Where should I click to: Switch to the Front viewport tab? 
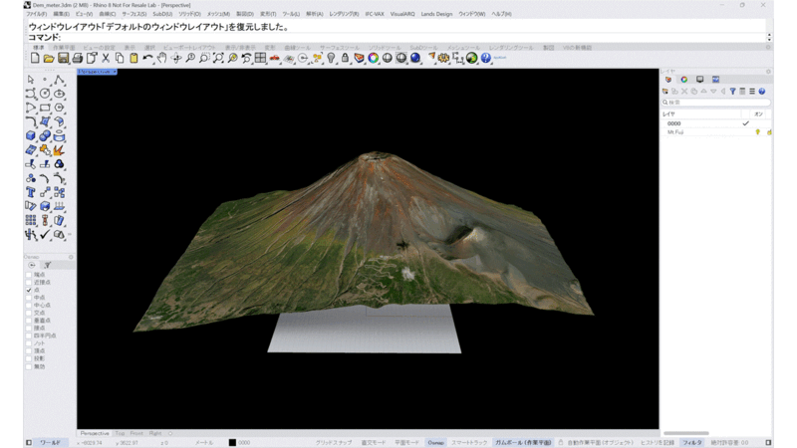click(x=136, y=433)
